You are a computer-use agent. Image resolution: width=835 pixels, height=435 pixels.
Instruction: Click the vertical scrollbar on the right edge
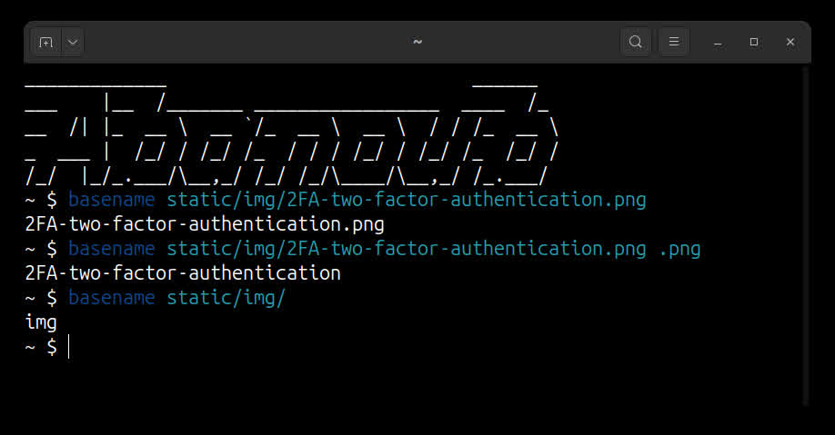point(806,227)
